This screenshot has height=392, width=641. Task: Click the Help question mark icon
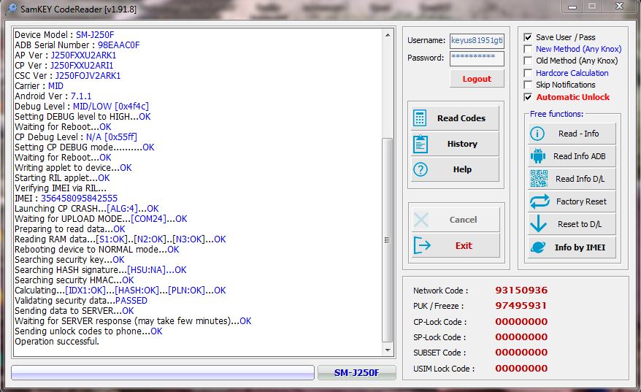click(x=421, y=169)
